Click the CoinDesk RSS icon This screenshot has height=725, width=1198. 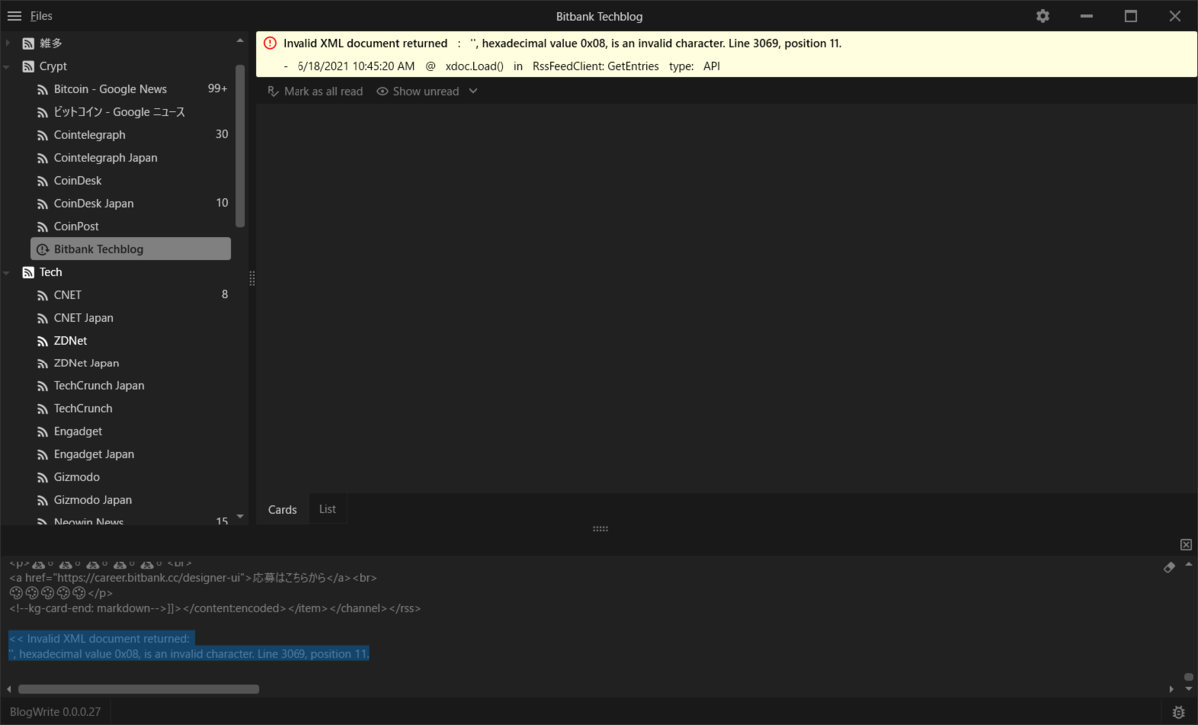click(43, 181)
